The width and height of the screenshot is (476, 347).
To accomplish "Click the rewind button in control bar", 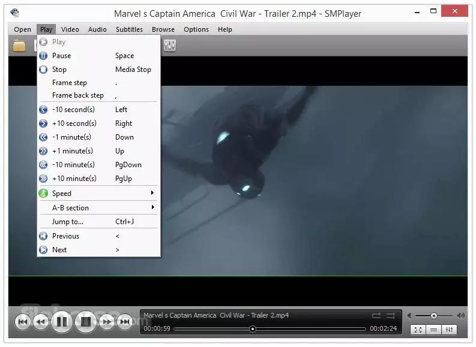I will (x=41, y=322).
